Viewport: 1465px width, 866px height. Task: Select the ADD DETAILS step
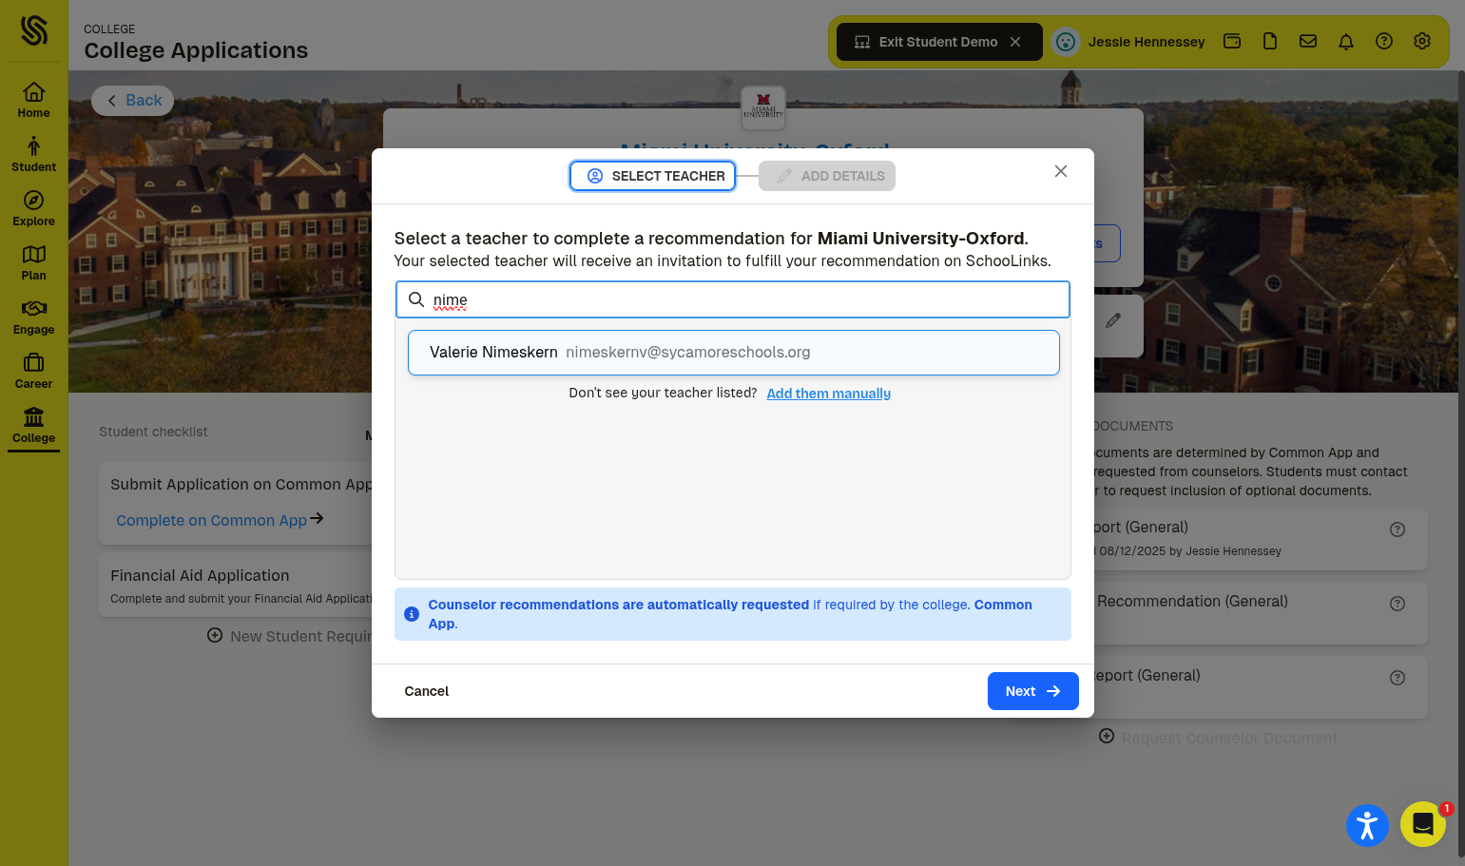[827, 176]
